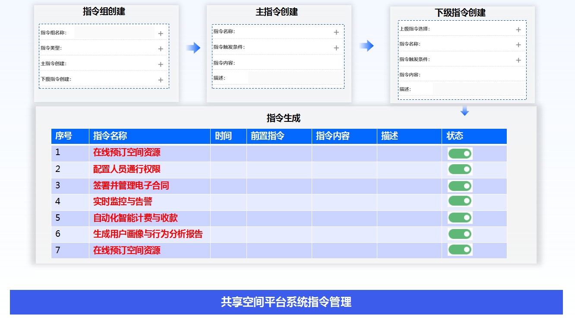Click plus icon for 指令触发条件 in 下级指令创建 panel
575x321 pixels.
click(x=518, y=60)
